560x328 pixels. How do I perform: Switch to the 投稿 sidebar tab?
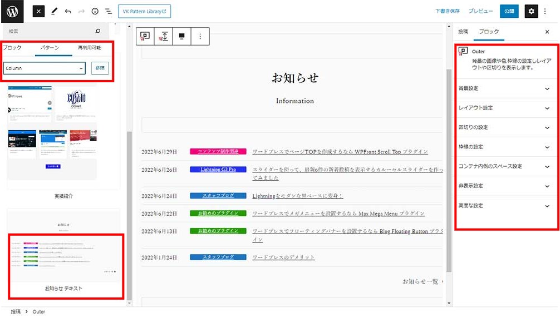pyautogui.click(x=463, y=32)
